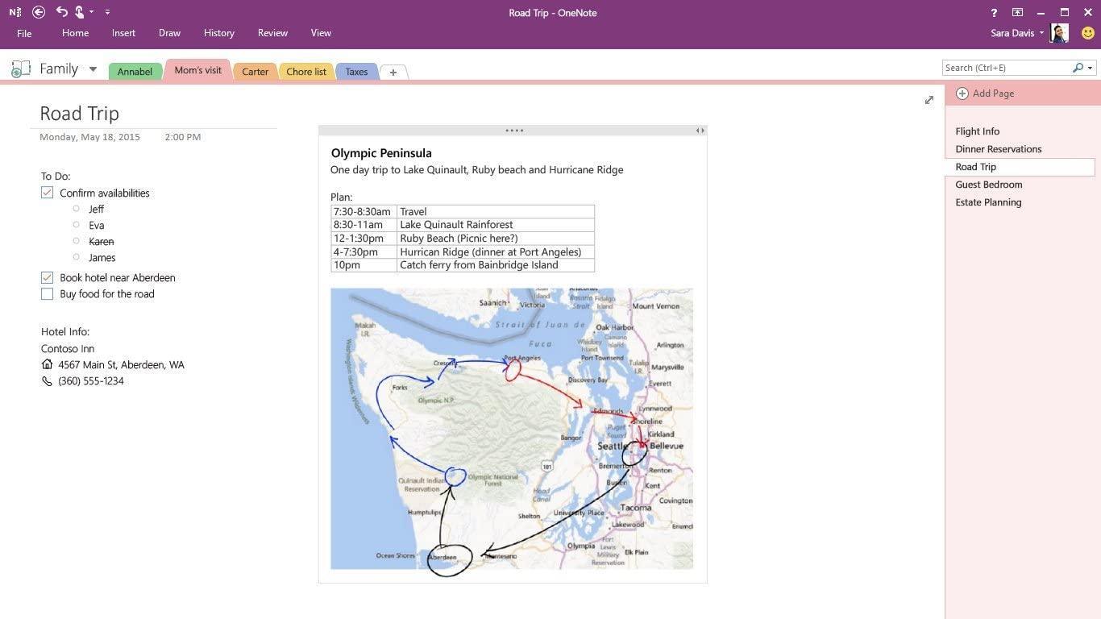Viewport: 1101px width, 619px height.
Task: Click the search magnifier icon
Action: pyautogui.click(x=1078, y=68)
